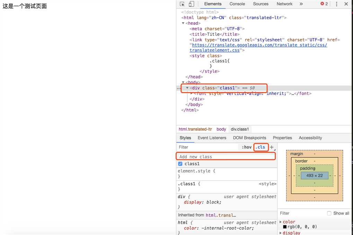The height and width of the screenshot is (235, 353).
Task: Open Event Listeners sub-tab
Action: tap(212, 138)
